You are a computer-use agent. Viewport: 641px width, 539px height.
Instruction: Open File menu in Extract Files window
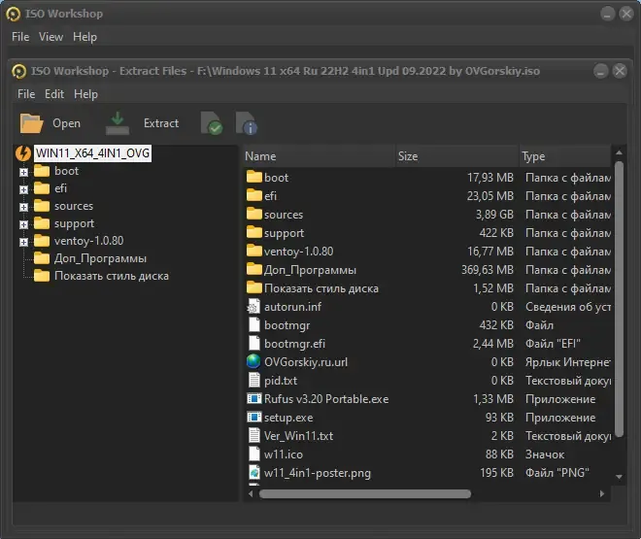tap(26, 94)
